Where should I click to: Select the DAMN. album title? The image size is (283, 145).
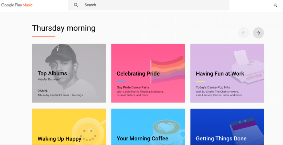pos(42,91)
